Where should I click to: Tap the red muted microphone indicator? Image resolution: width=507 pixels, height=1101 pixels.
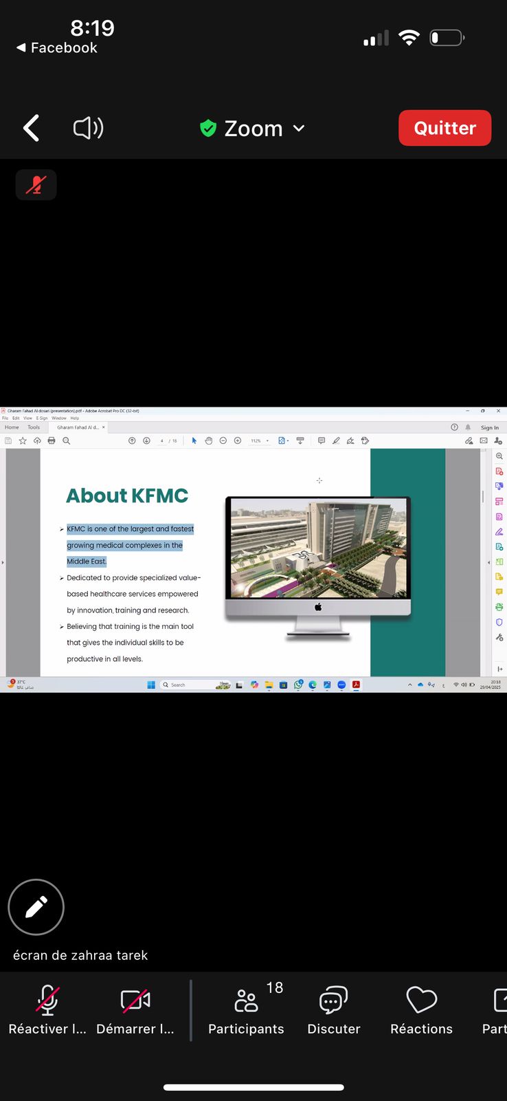pos(36,185)
